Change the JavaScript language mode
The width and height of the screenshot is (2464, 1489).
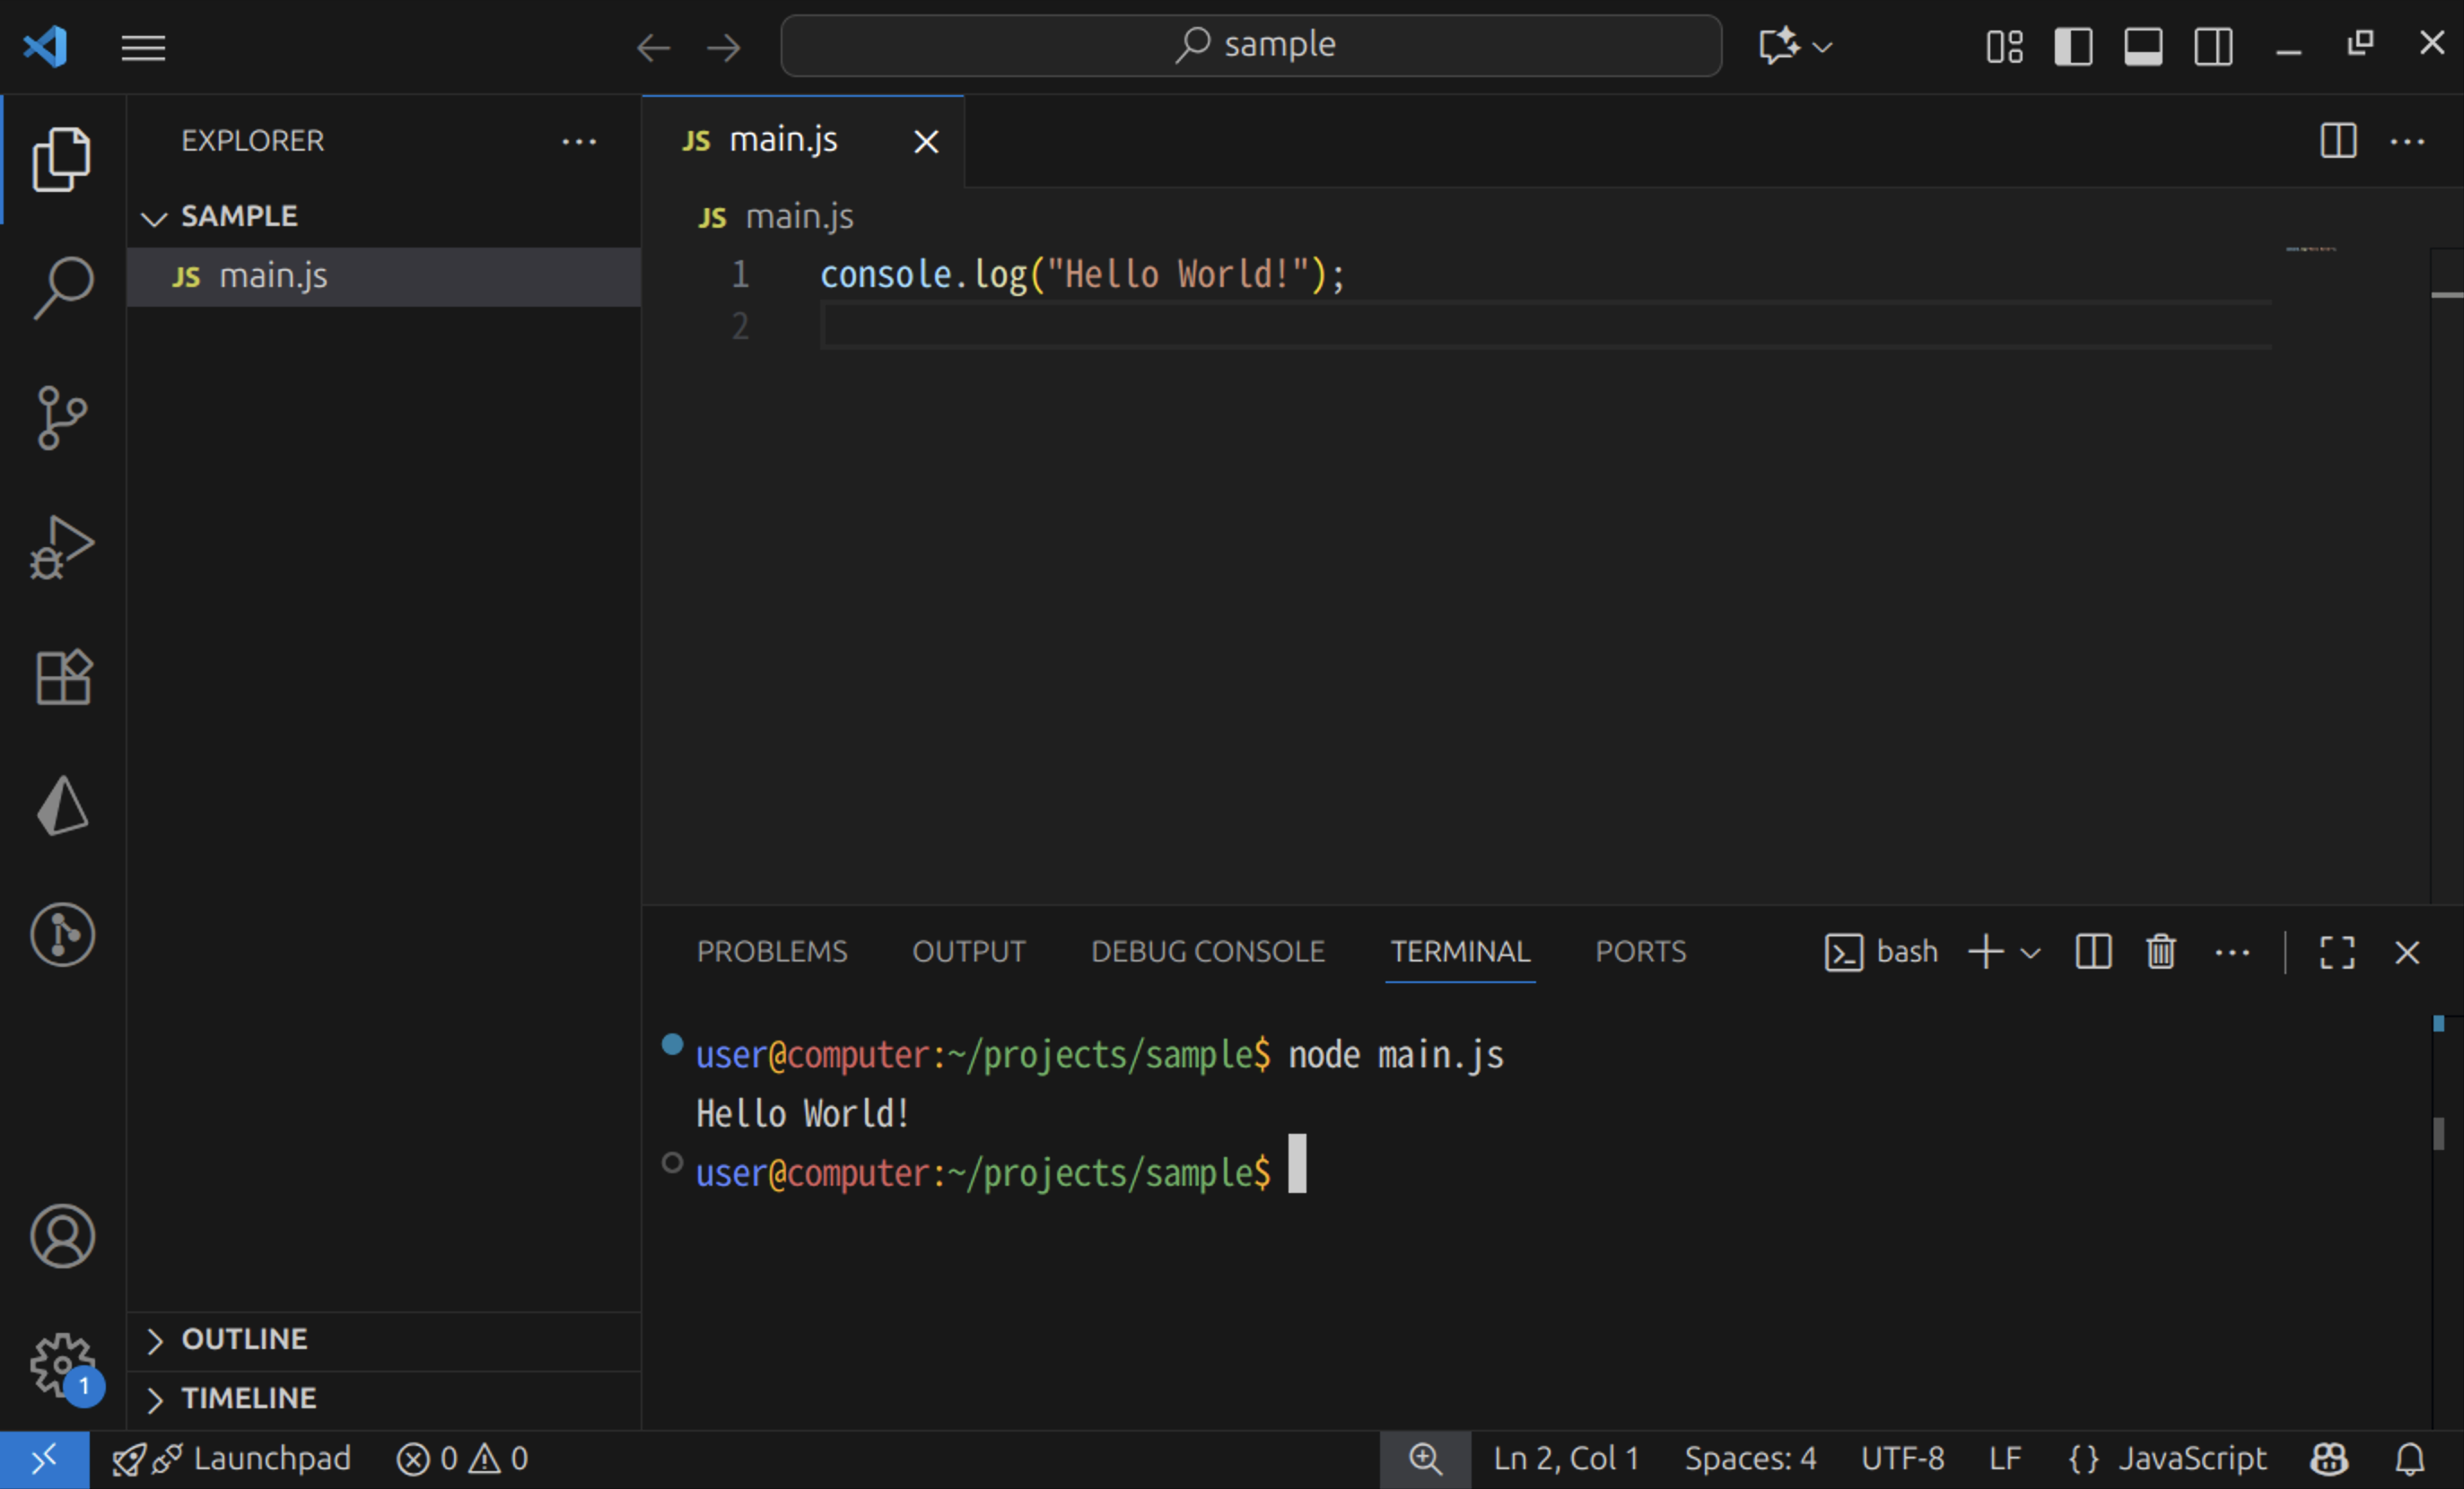pyautogui.click(x=2191, y=1459)
